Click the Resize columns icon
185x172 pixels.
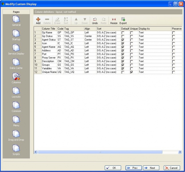coord(114,21)
